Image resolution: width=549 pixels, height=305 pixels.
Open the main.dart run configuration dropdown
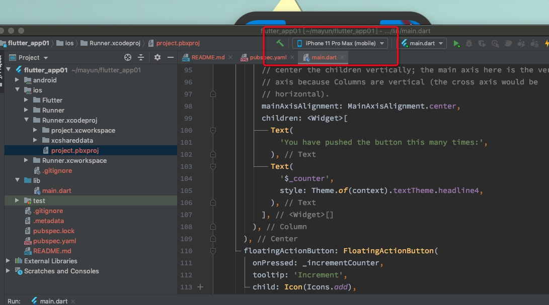click(423, 43)
